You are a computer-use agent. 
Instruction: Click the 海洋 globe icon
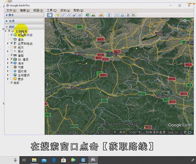coord(15,63)
